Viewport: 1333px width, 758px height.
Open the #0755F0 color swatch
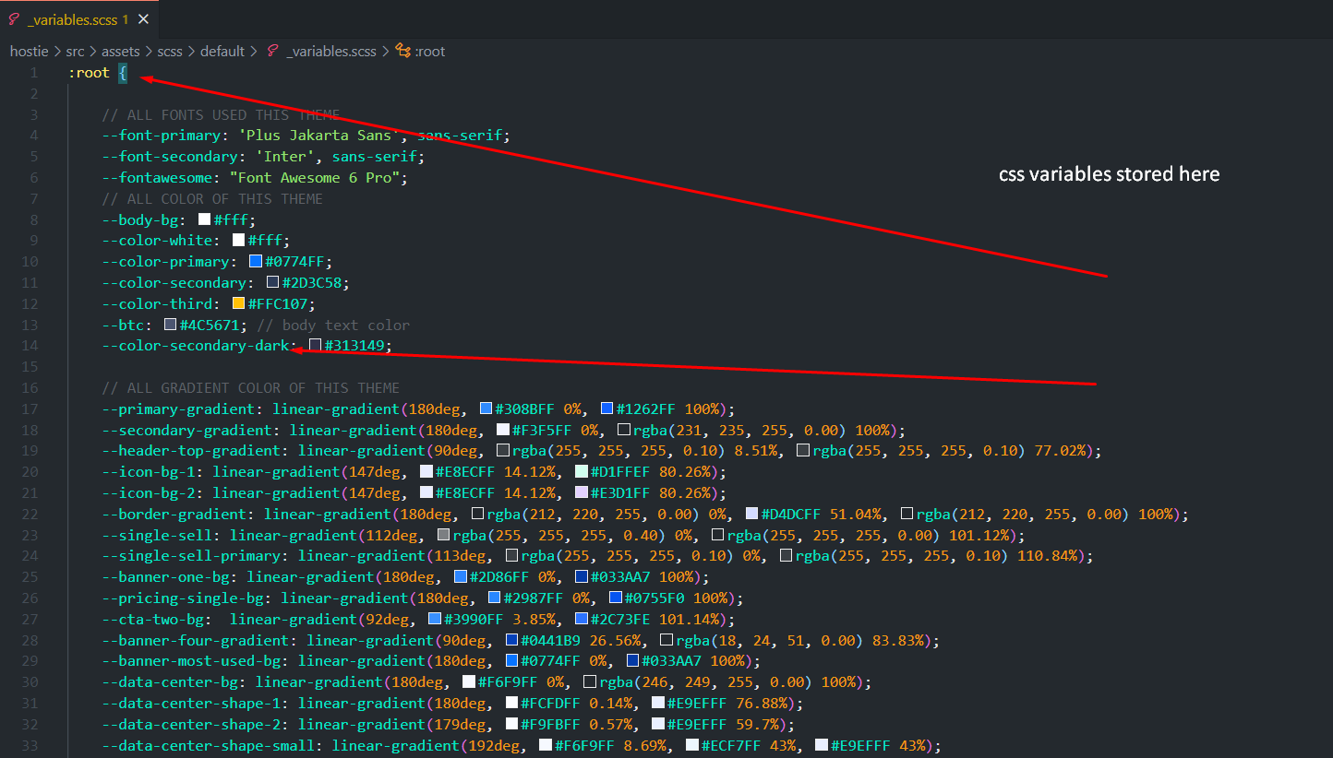tap(615, 598)
